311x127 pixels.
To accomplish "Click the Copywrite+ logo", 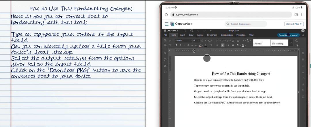I will coord(181,24).
